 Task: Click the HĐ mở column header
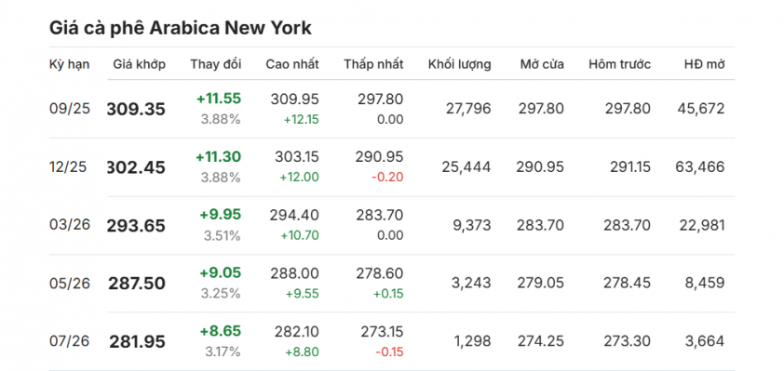point(705,64)
